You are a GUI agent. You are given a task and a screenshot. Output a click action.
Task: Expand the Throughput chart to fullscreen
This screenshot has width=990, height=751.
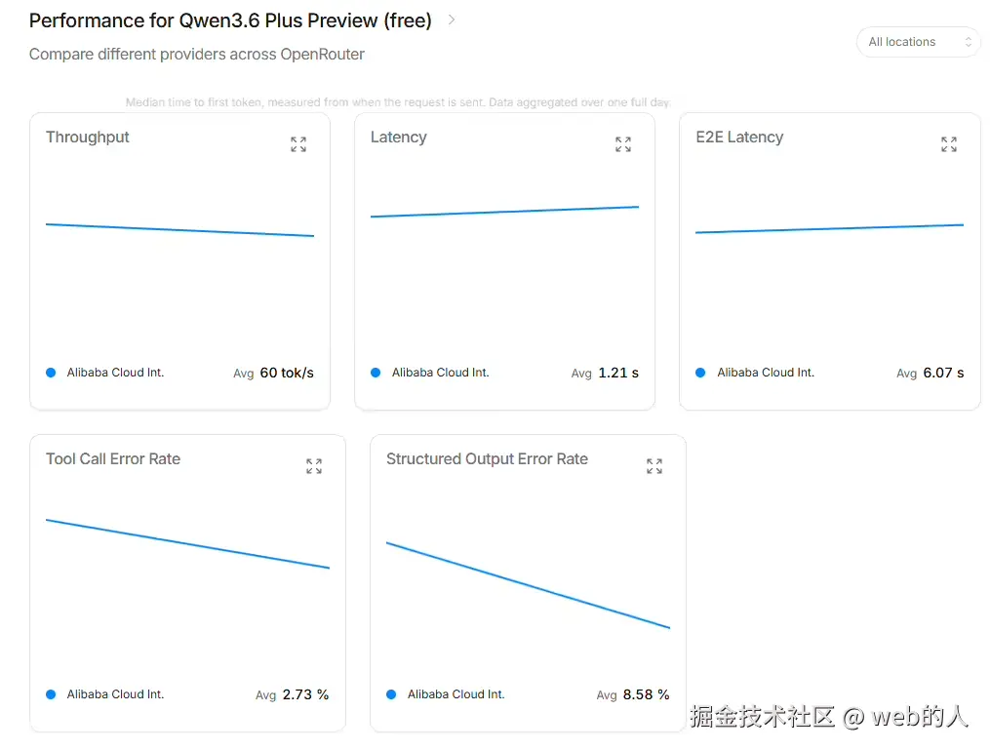pos(298,144)
